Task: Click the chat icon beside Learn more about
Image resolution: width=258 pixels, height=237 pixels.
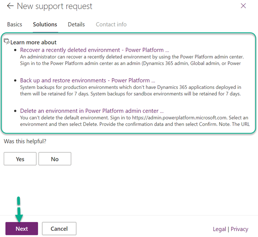Action: point(7,41)
